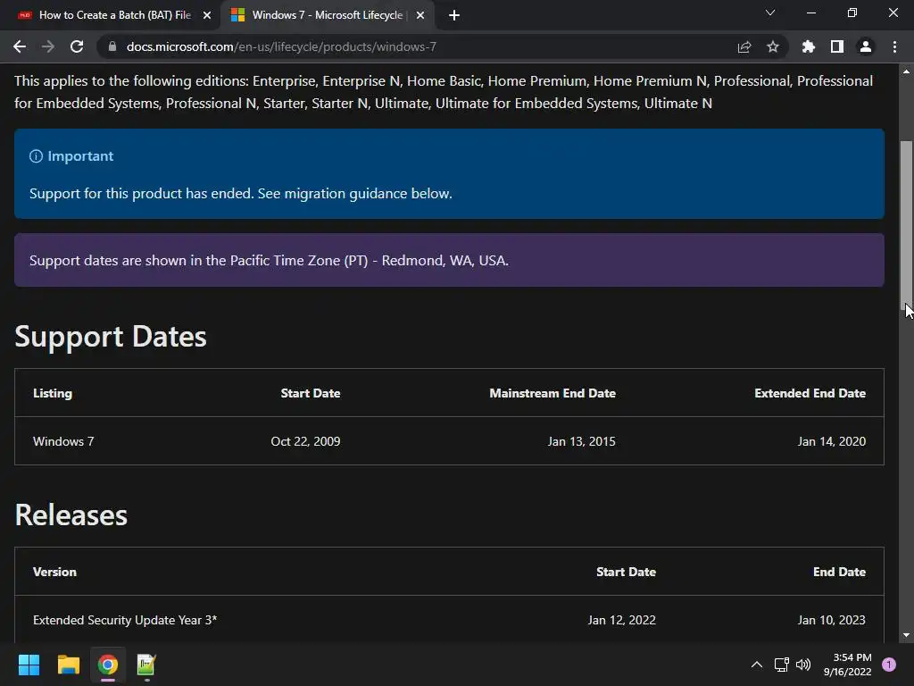Click Extended Security Update Year 3* row
Image resolution: width=914 pixels, height=686 pixels.
[449, 620]
